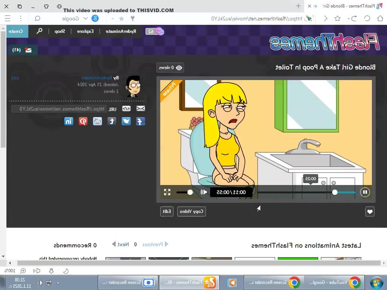Click the heart favorite button below video
The image size is (387, 290).
click(x=370, y=211)
